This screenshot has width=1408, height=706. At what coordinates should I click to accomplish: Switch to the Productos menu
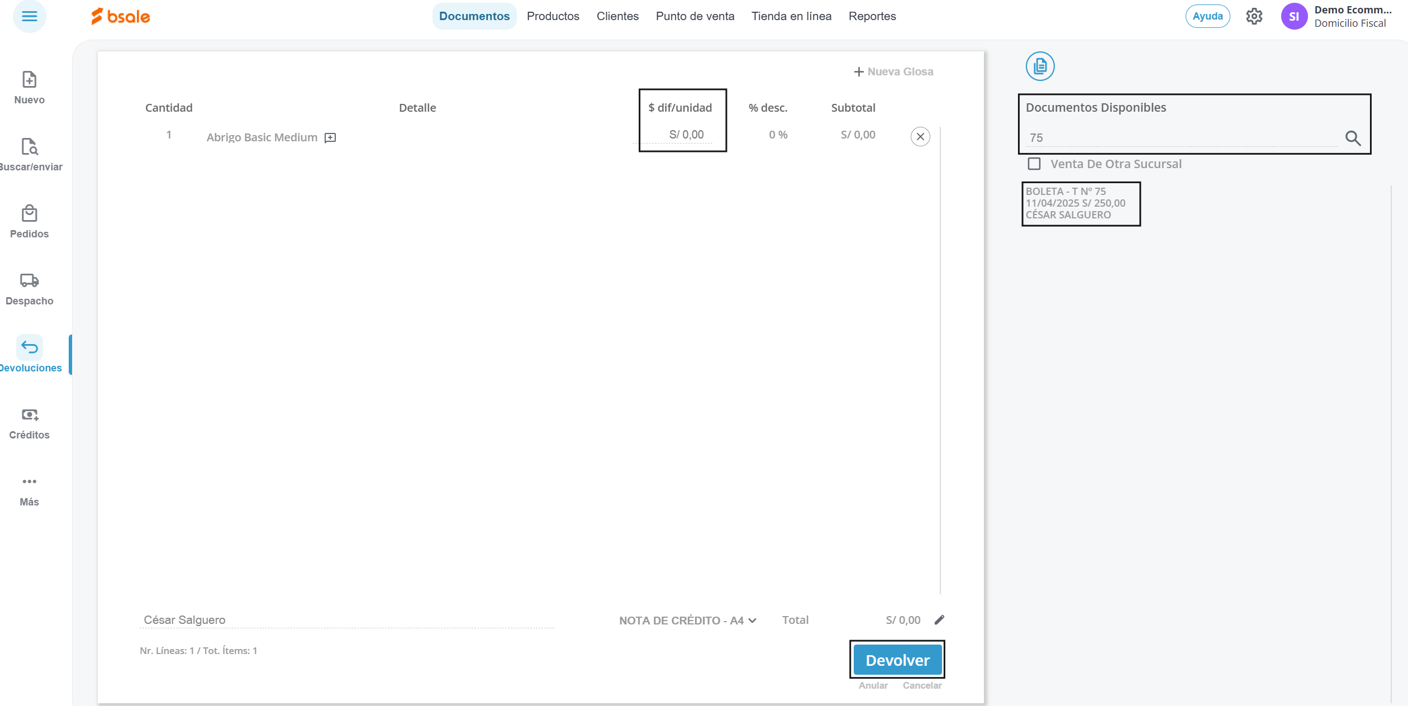(553, 16)
